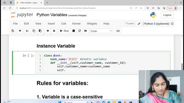The image size is (184, 103).
Task: Click the Jupyter logo to open the dashboard
Action: click(22, 15)
